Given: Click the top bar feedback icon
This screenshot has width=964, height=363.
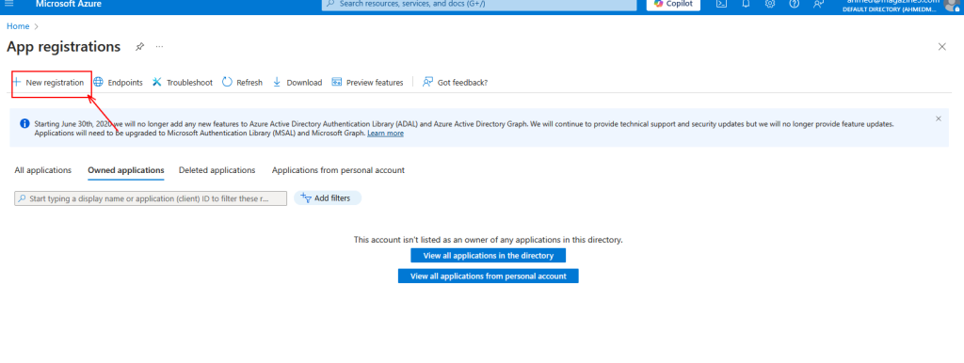Looking at the screenshot, I should click(818, 4).
